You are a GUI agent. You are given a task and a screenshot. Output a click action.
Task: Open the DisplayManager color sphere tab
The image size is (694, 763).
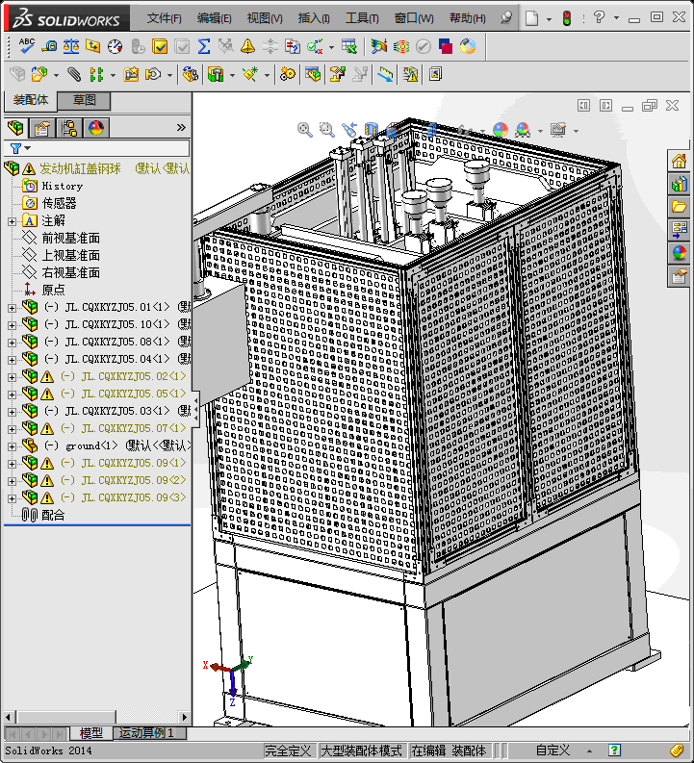tap(96, 128)
